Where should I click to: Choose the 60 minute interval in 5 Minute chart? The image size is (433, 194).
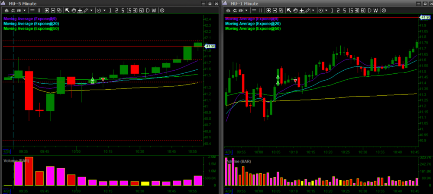click(x=141, y=10)
